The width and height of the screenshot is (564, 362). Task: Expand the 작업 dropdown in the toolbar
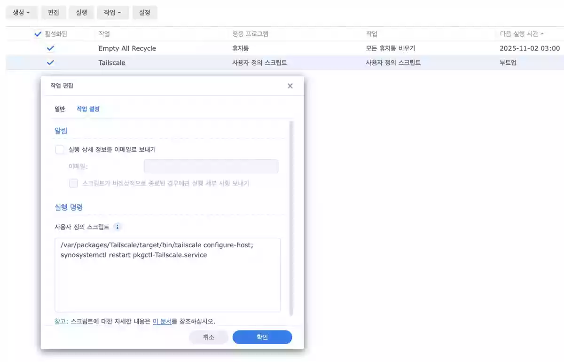click(112, 13)
